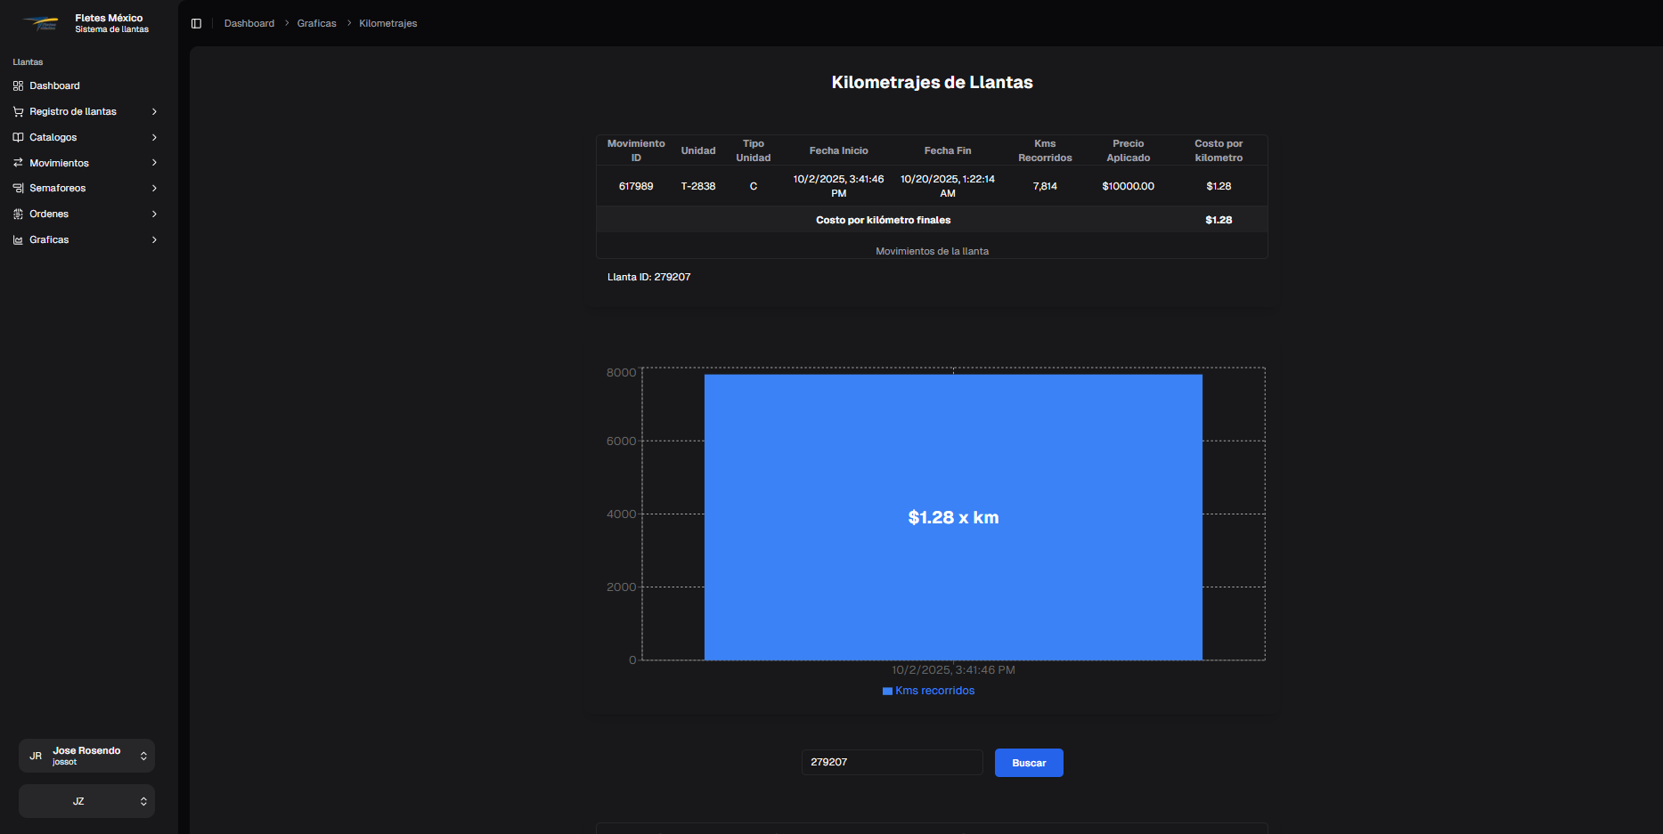Click the Graficas chart icon
1663x834 pixels.
[x=18, y=240]
